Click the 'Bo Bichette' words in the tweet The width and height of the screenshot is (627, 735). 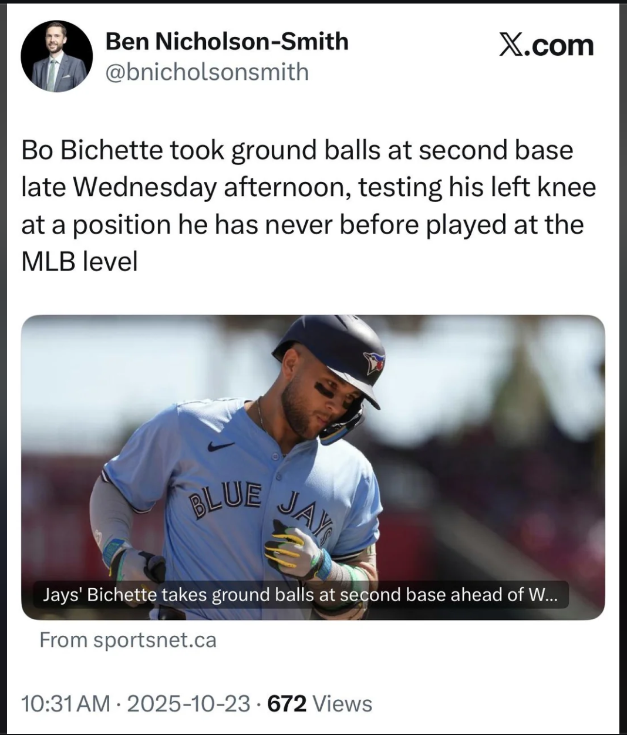(92, 150)
